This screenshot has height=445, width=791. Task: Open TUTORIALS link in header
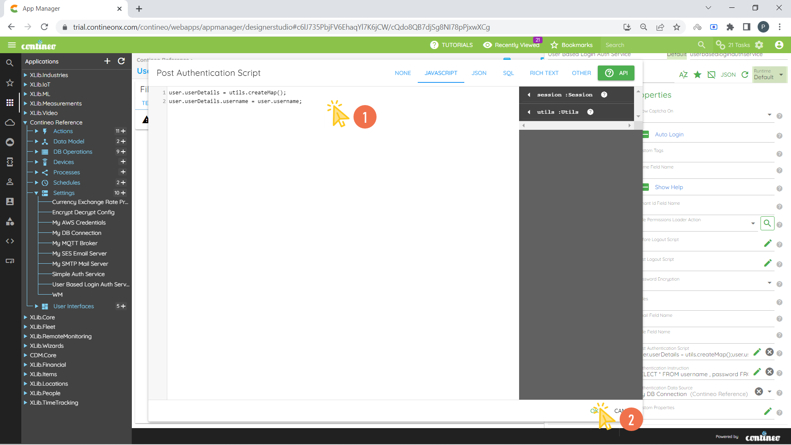click(452, 45)
